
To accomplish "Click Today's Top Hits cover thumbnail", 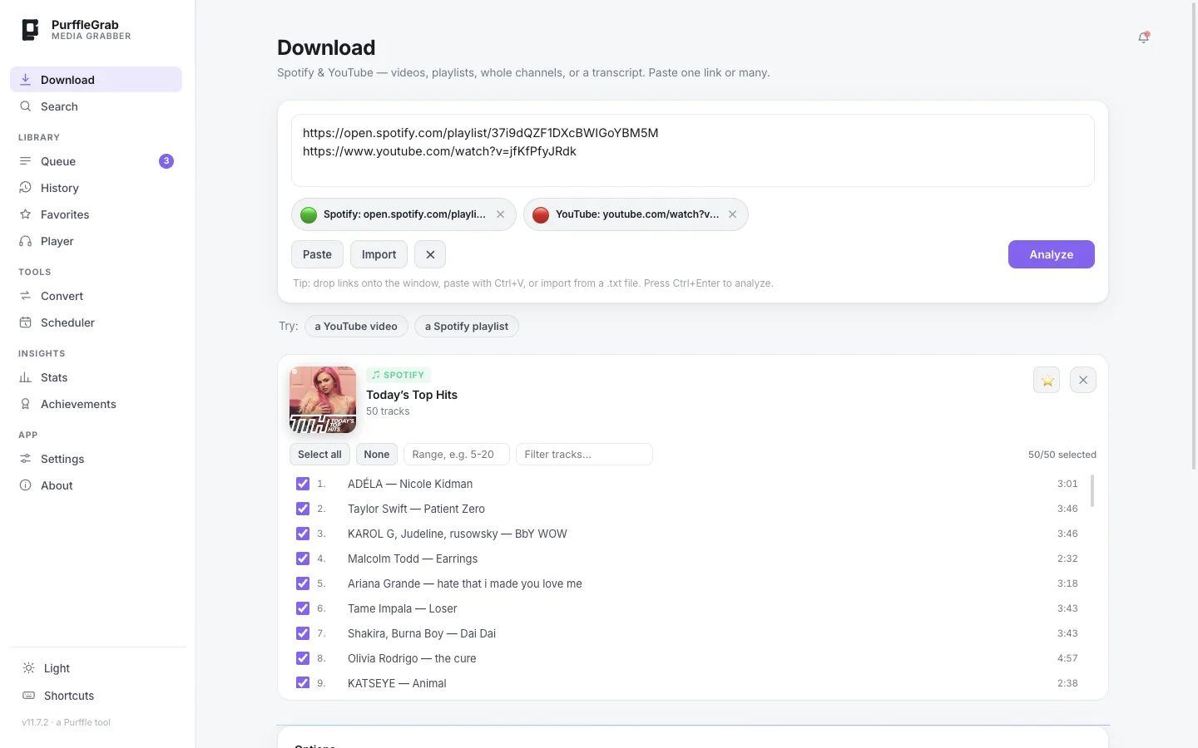I will point(323,400).
